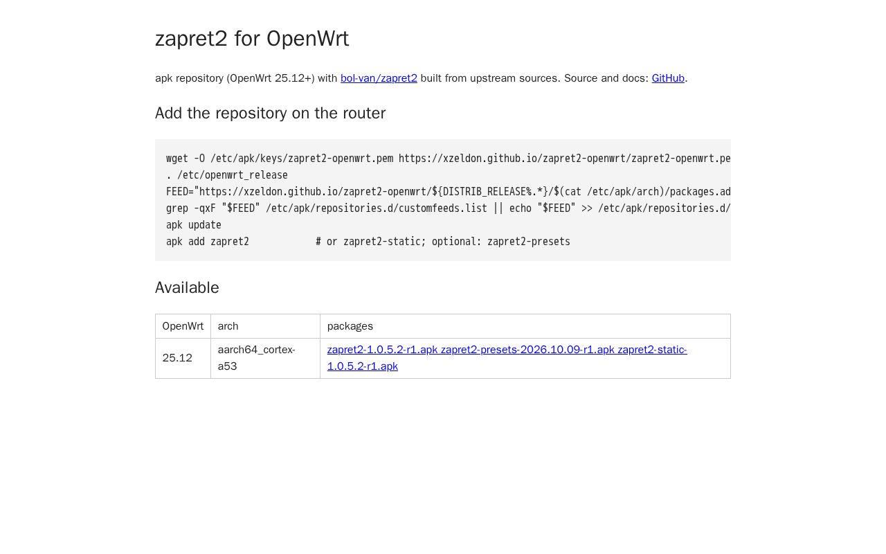Image resolution: width=886 pixels, height=554 pixels.
Task: Click the 'apk add zapret2' command
Action: pyautogui.click(x=208, y=242)
